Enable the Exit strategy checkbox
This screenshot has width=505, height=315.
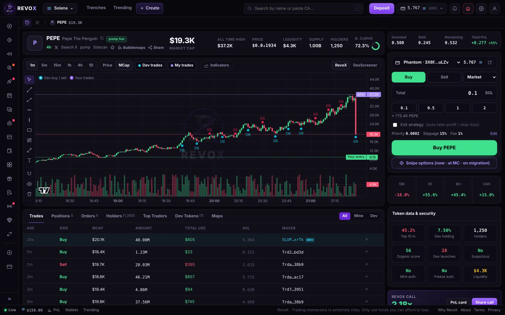point(395,125)
